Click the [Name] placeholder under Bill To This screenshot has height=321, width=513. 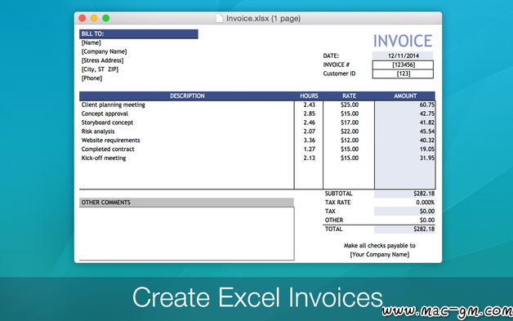pos(91,42)
